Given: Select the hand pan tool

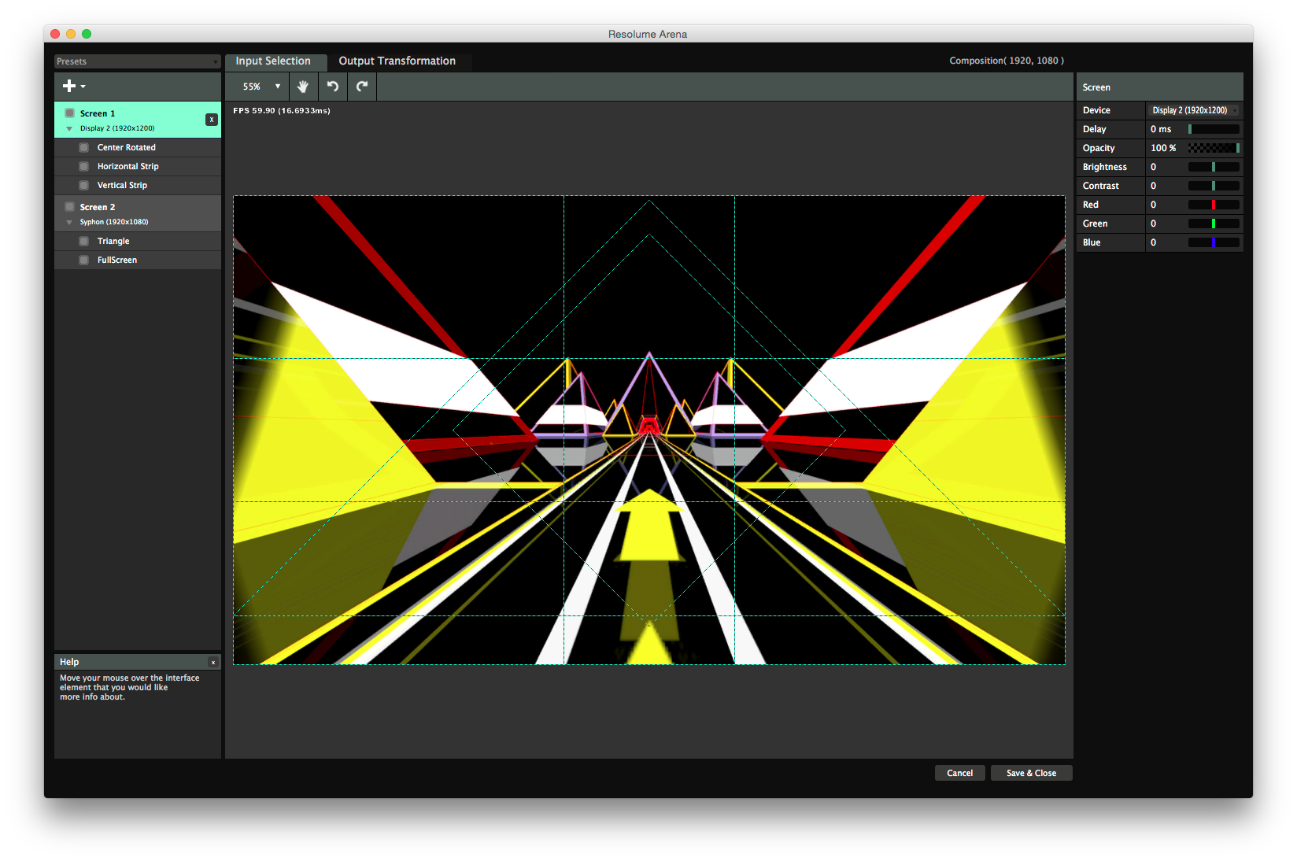Looking at the screenshot, I should [x=302, y=87].
